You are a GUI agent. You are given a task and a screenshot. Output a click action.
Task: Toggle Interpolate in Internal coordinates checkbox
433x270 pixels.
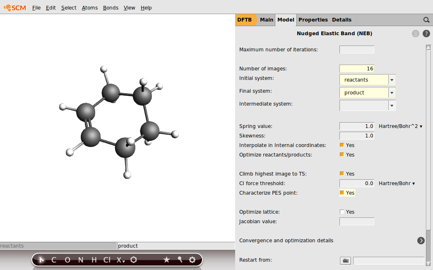[x=342, y=145]
